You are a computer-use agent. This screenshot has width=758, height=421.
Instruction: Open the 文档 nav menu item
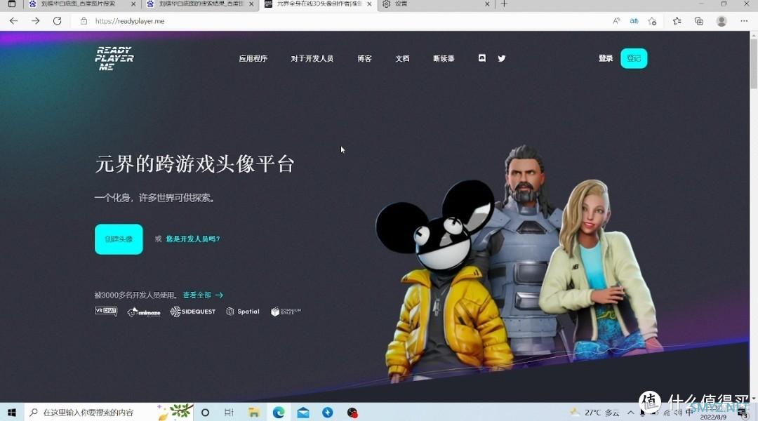pyautogui.click(x=402, y=58)
